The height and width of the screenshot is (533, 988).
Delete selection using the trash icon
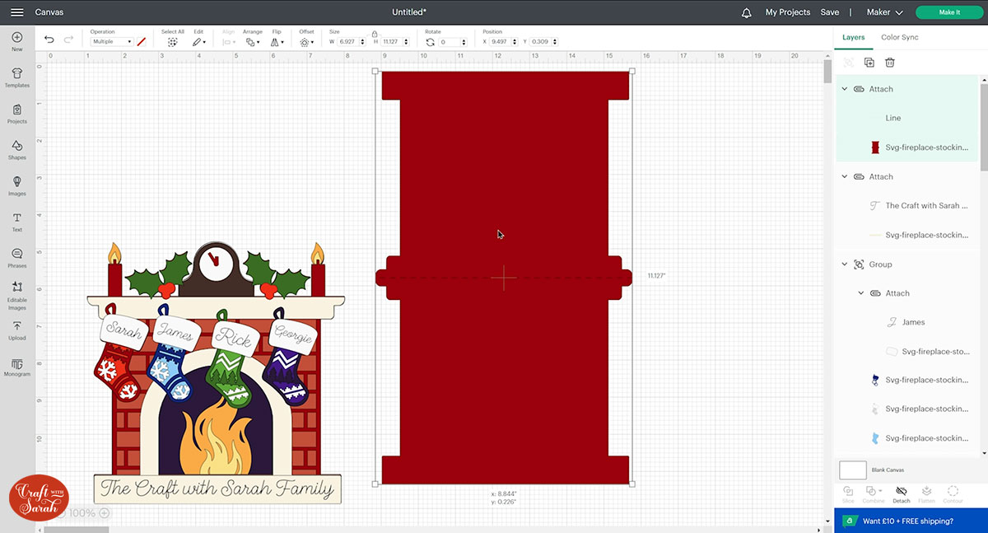pos(890,62)
